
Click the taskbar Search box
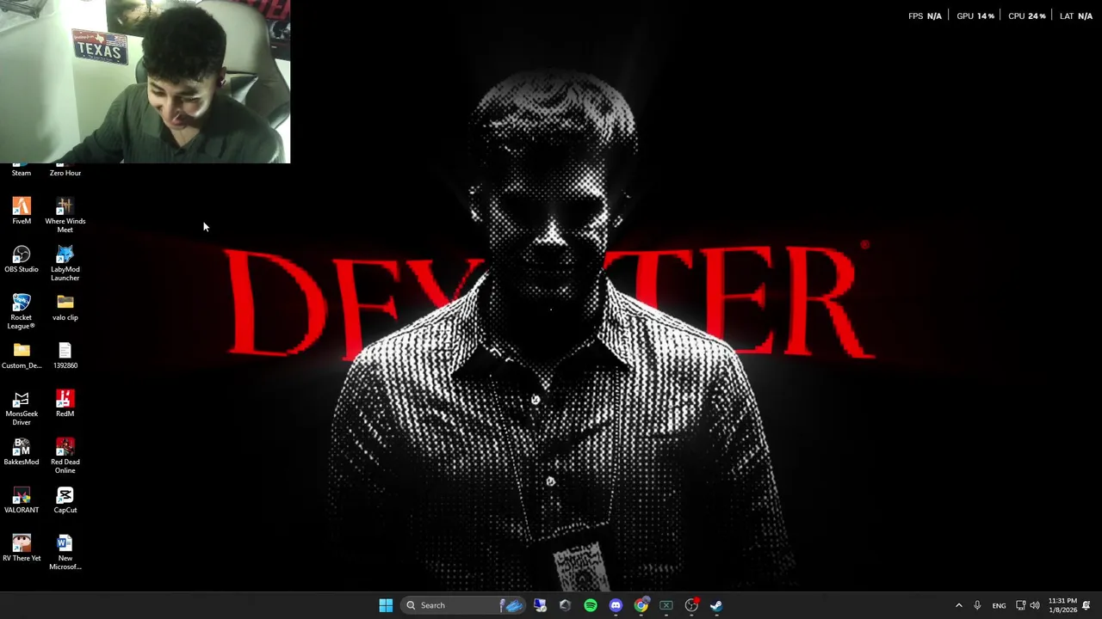tap(462, 605)
